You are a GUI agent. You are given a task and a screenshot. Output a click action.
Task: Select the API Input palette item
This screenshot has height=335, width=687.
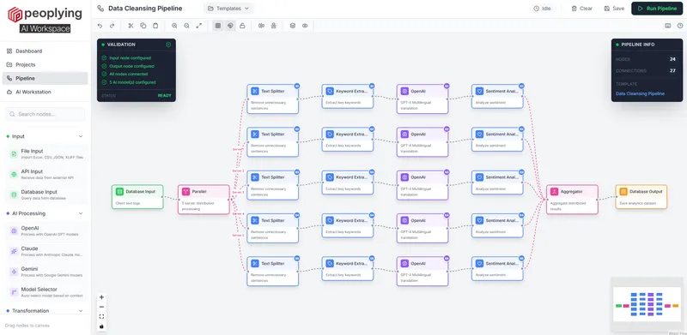(46, 174)
